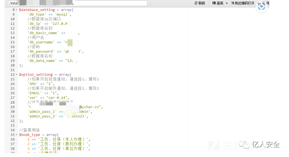Click line number 33 in gutter
This screenshot has height=157, width=289.
coord(12,125)
